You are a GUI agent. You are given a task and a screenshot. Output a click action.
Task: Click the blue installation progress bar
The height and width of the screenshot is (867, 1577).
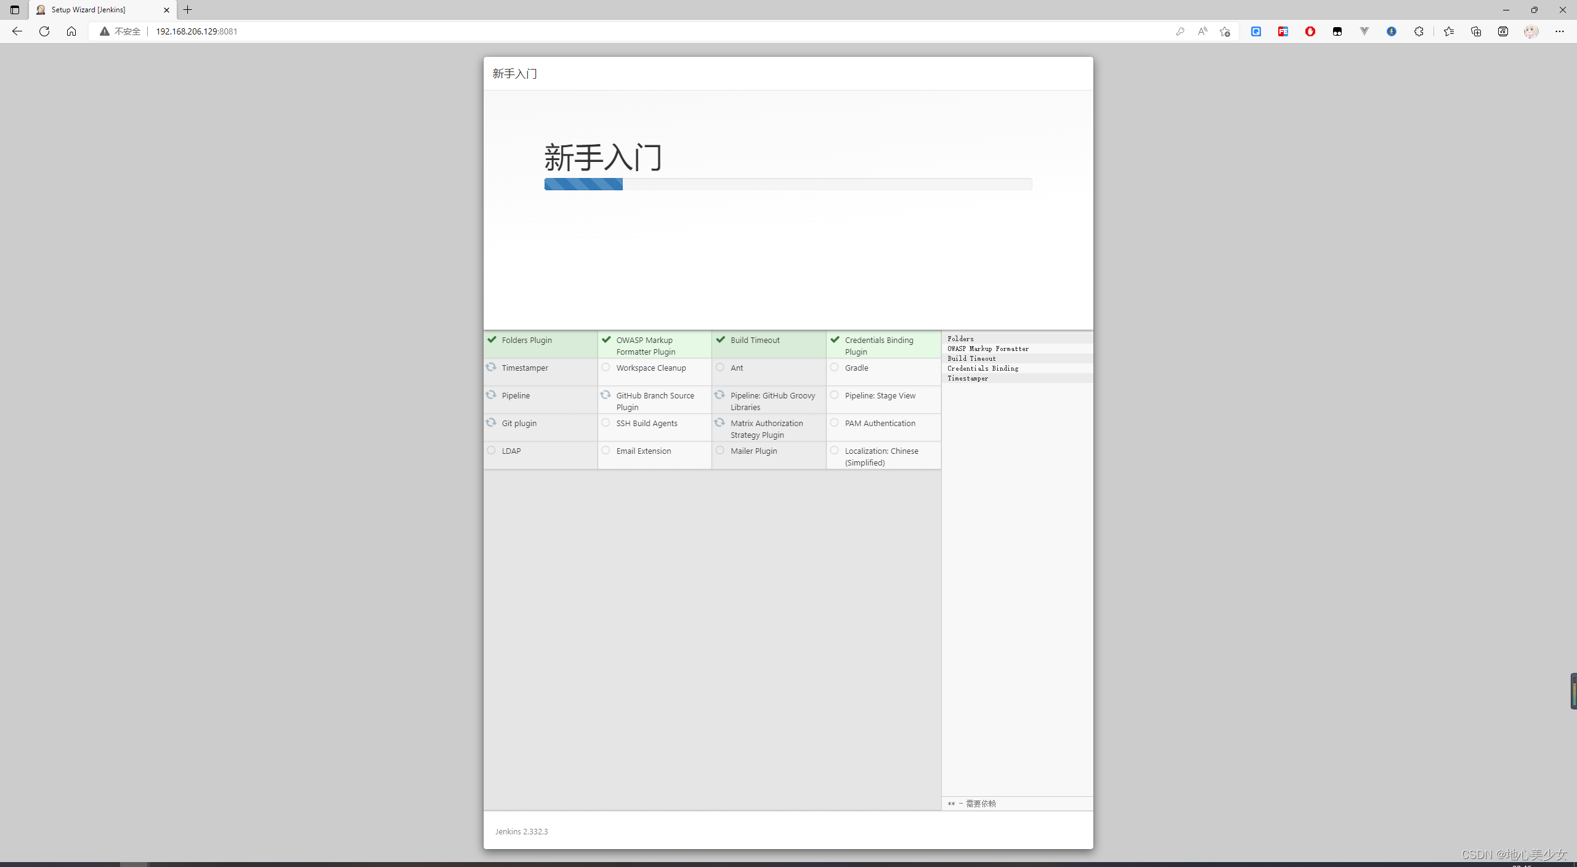(583, 184)
